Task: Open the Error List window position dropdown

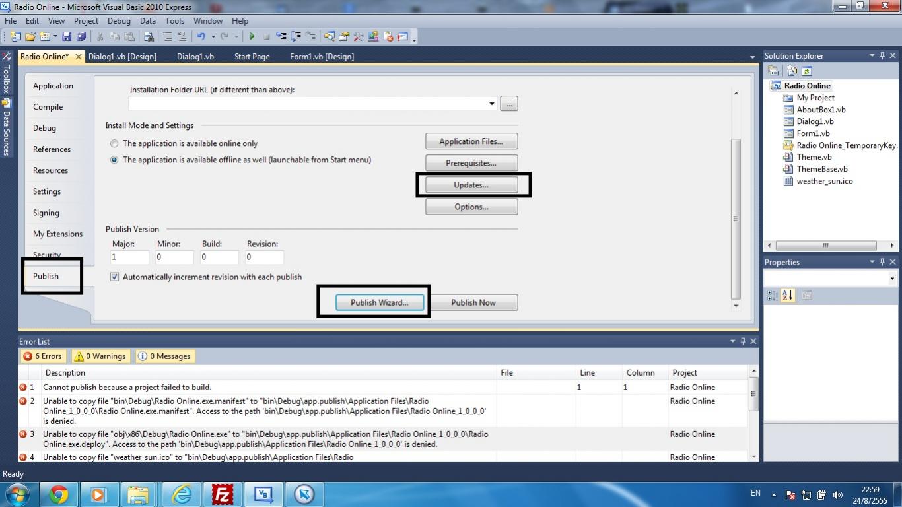Action: pos(732,341)
